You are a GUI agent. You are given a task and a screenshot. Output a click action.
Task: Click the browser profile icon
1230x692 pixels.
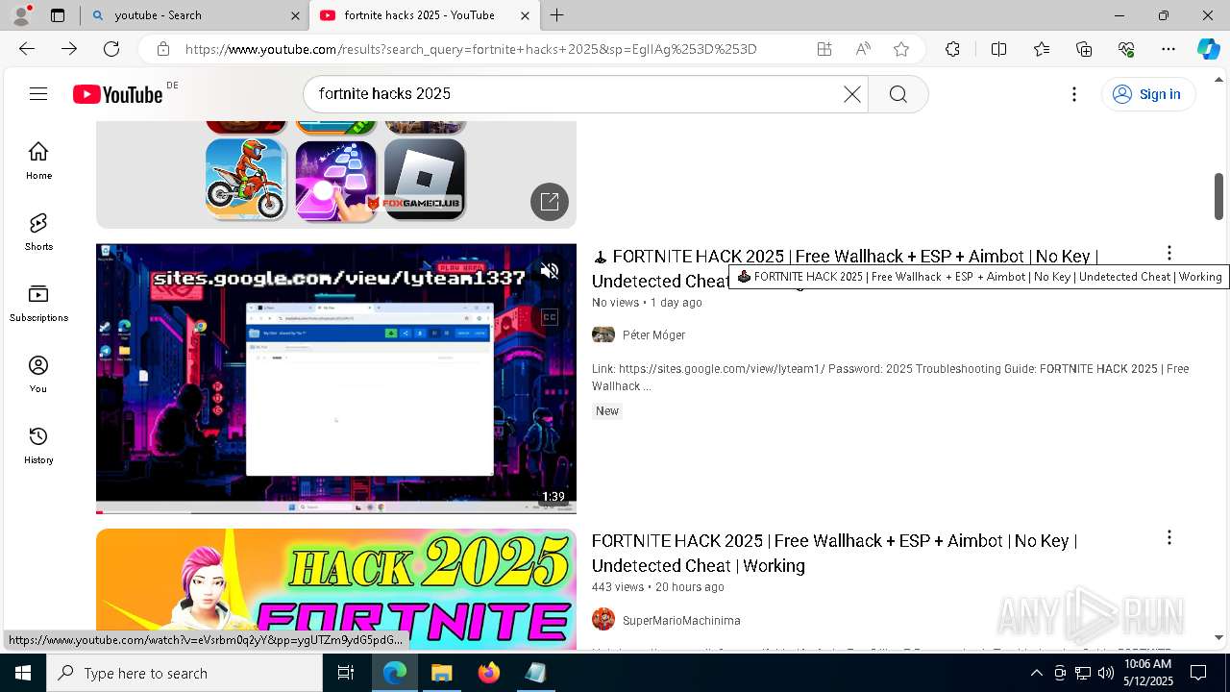point(21,15)
